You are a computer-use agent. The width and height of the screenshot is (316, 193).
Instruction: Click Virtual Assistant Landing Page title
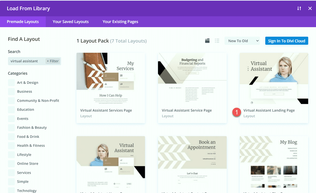pos(269,111)
